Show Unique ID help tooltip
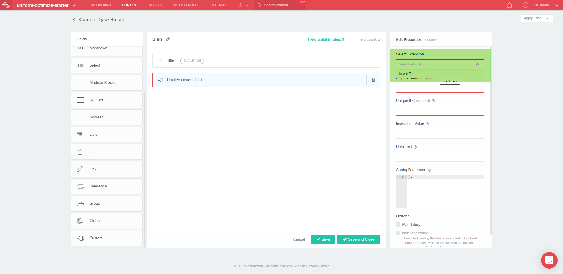This screenshot has width=563, height=274. tap(433, 101)
